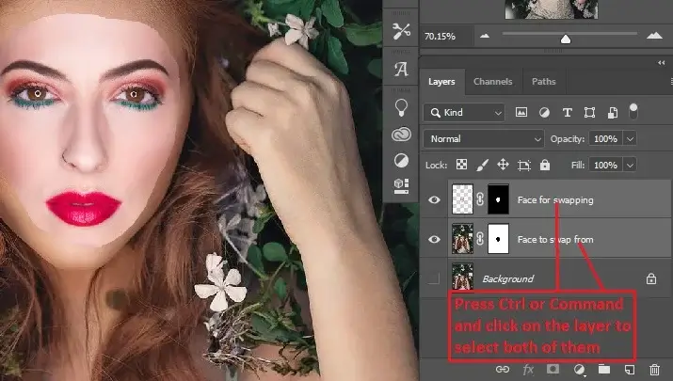
Task: Open the Creative Cloud Libraries icon
Action: [x=401, y=135]
